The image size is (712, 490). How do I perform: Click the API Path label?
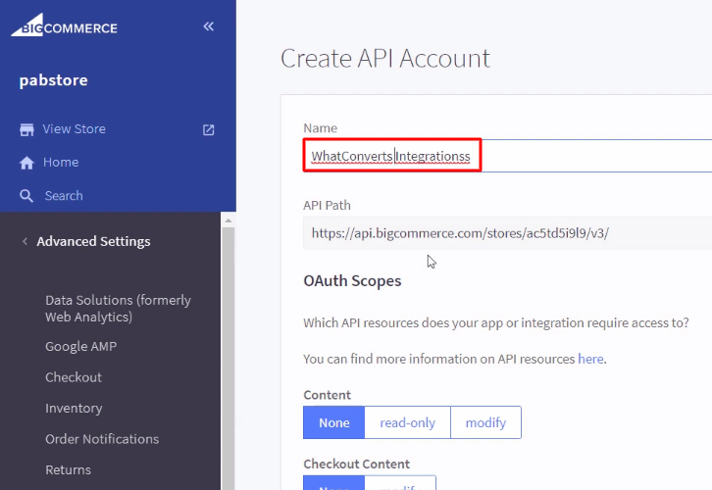pos(327,205)
